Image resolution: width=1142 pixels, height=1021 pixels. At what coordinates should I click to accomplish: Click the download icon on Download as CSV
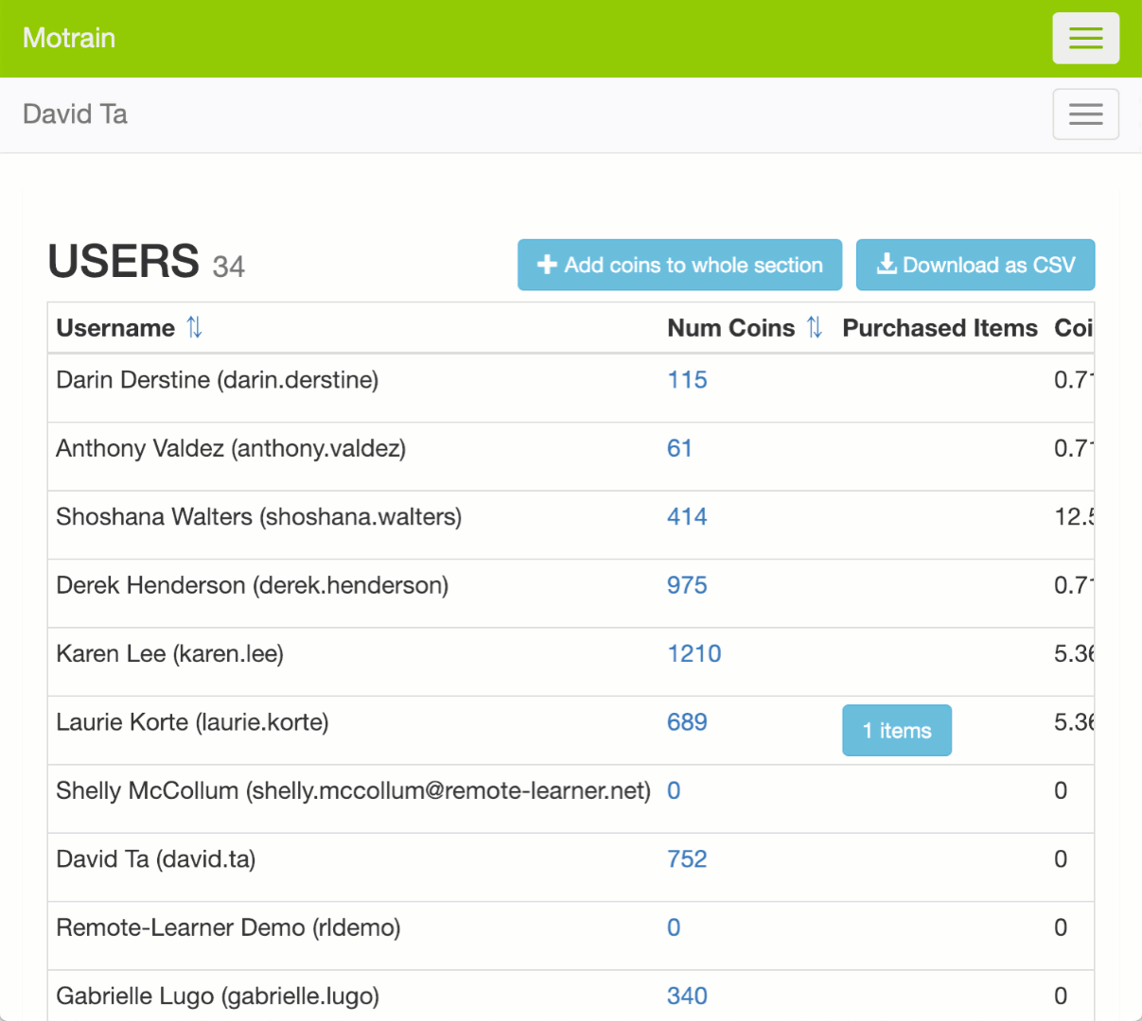(x=886, y=265)
